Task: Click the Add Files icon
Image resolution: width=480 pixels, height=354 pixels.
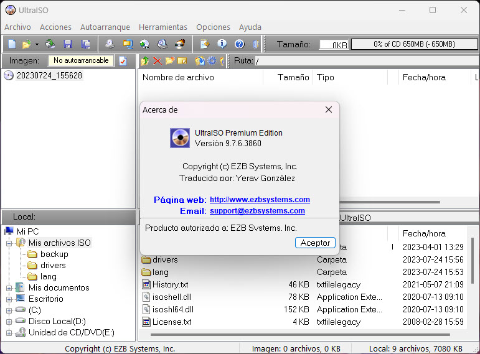Action: [200, 61]
